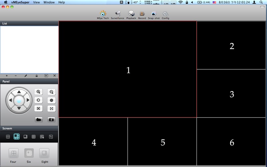Pan camera left with PTZ left arrow
267x167 pixels.
coord(10,100)
